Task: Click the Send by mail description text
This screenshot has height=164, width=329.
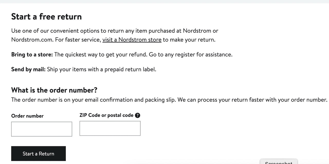Action: [84, 69]
